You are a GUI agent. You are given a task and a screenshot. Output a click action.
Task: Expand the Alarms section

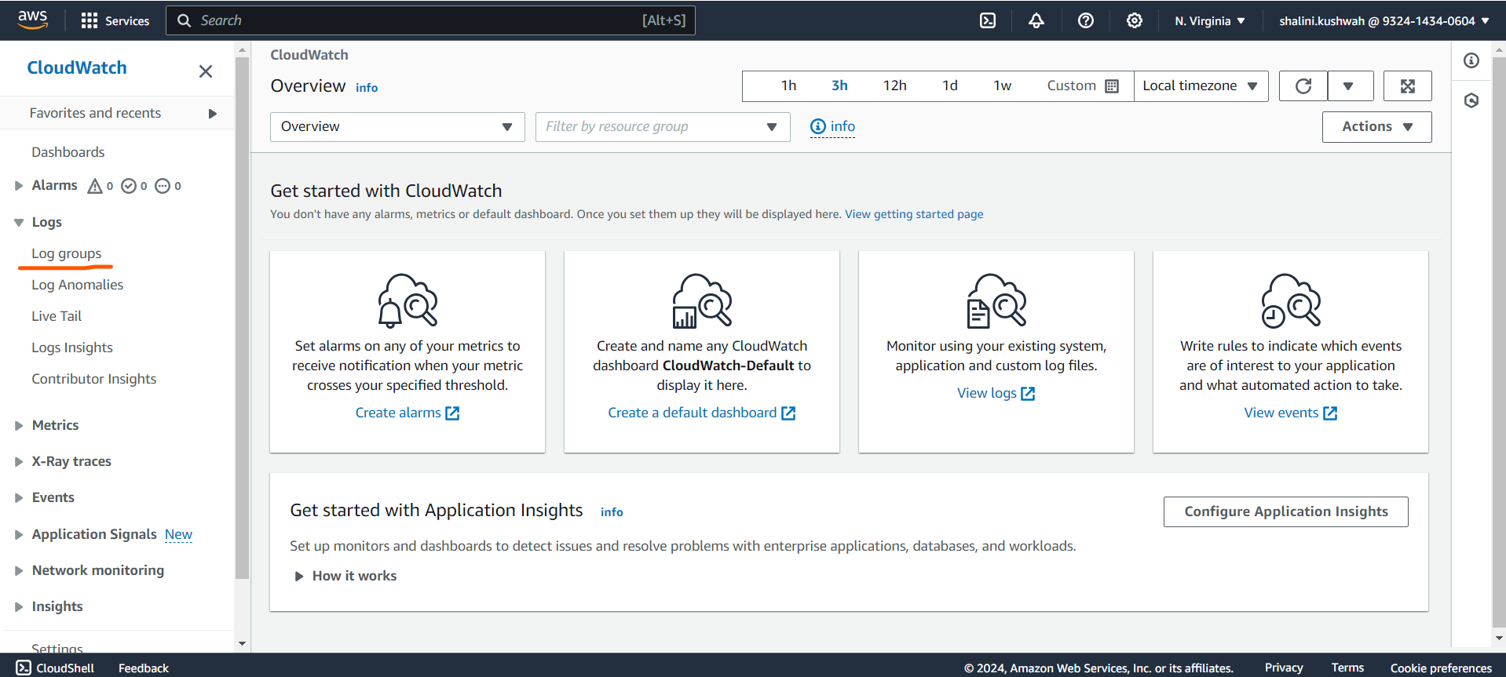(19, 186)
